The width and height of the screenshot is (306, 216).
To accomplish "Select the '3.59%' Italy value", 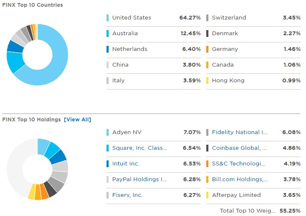I will (192, 81).
